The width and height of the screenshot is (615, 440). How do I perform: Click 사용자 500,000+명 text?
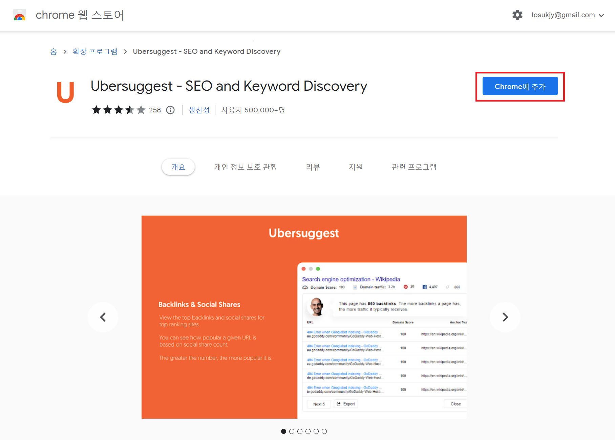coord(253,110)
